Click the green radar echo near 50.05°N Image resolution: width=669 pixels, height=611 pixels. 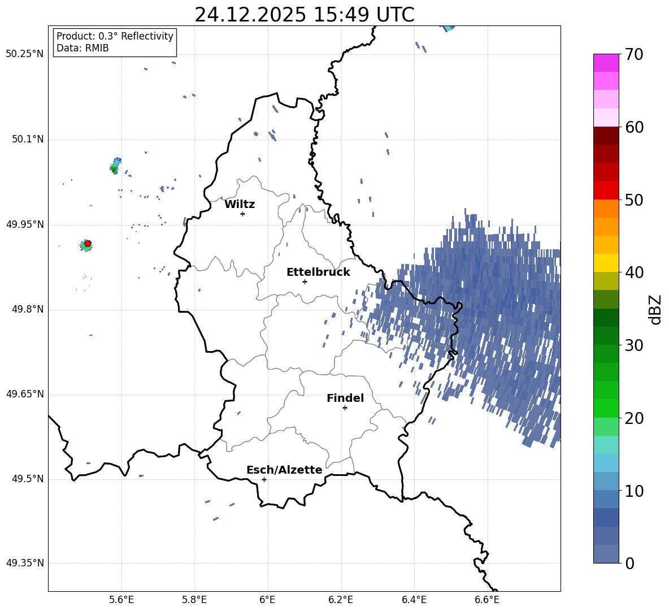pyautogui.click(x=114, y=169)
